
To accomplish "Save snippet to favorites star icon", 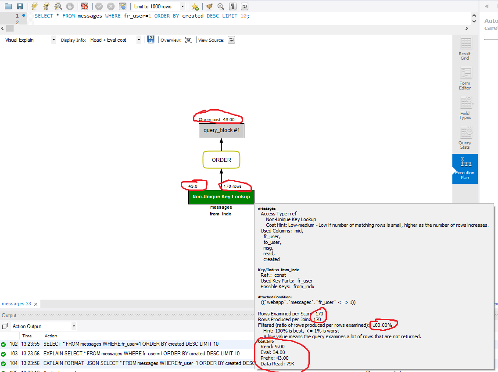I will [195, 6].
